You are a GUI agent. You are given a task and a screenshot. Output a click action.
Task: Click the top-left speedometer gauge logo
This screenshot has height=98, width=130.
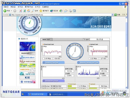tap(30, 25)
